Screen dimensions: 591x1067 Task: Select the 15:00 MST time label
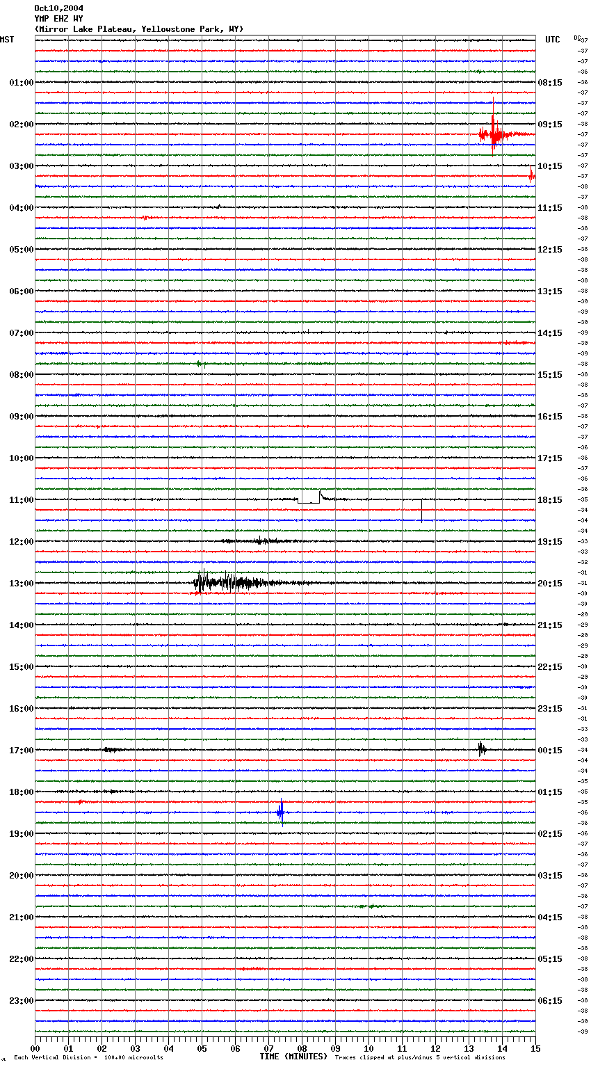coord(21,667)
